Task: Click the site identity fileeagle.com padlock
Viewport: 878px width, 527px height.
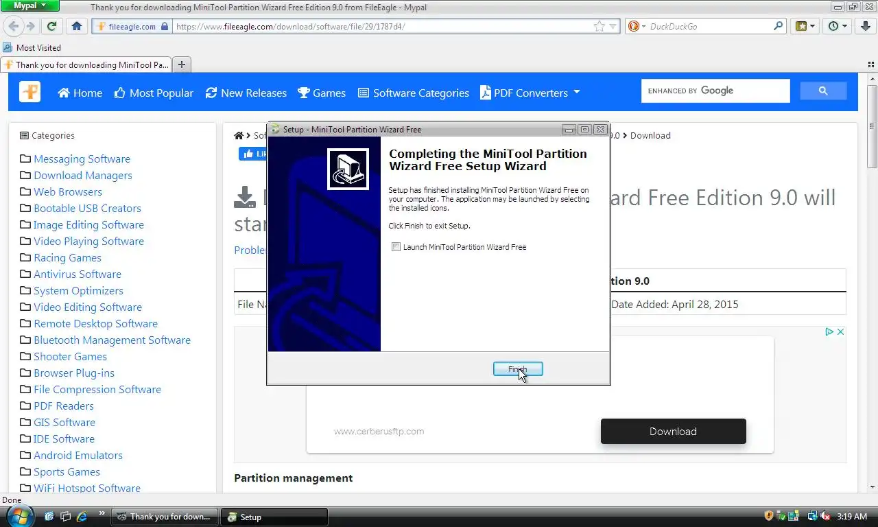Action: click(x=132, y=26)
